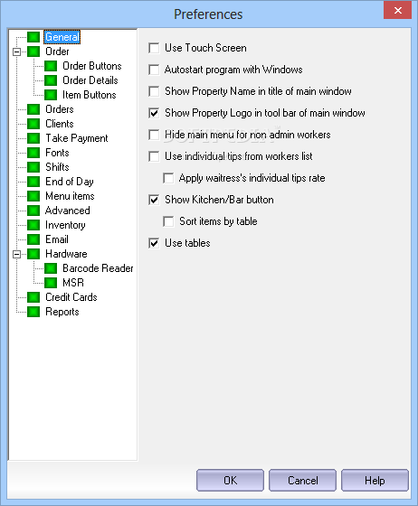
Task: Open Help for preferences
Action: pos(375,481)
